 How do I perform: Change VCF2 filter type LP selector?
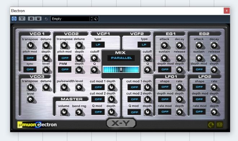point(144,45)
